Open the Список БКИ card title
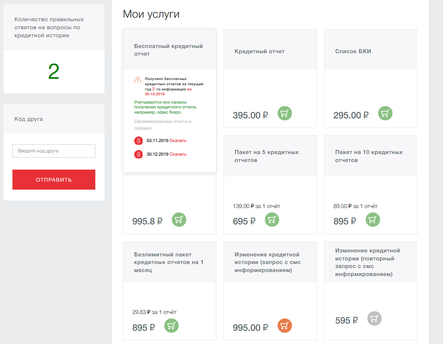443x344 pixels. (x=353, y=51)
